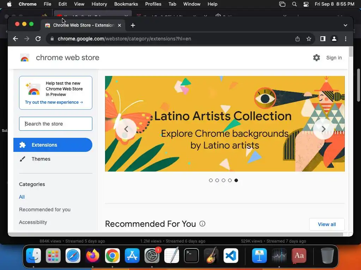Click the URL in the address bar
Viewport: 361px width, 270px height.
pyautogui.click(x=124, y=39)
